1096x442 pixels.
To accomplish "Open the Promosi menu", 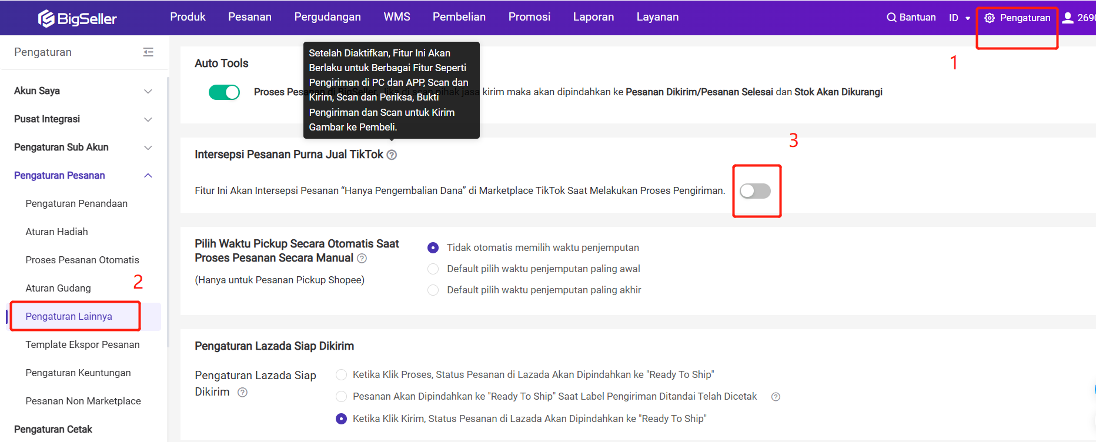I will tap(529, 17).
